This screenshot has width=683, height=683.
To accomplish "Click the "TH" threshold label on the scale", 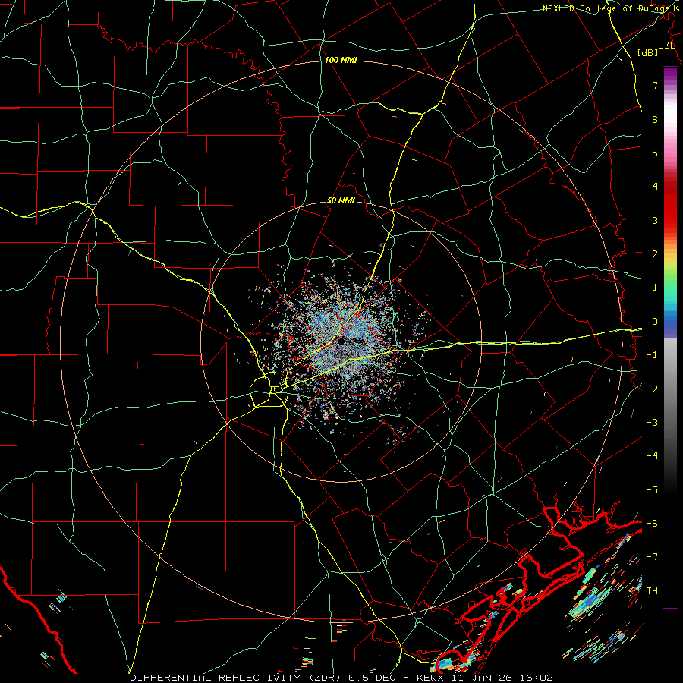I will (652, 590).
